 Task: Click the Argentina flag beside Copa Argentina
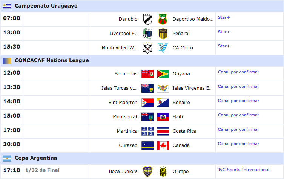7,158
